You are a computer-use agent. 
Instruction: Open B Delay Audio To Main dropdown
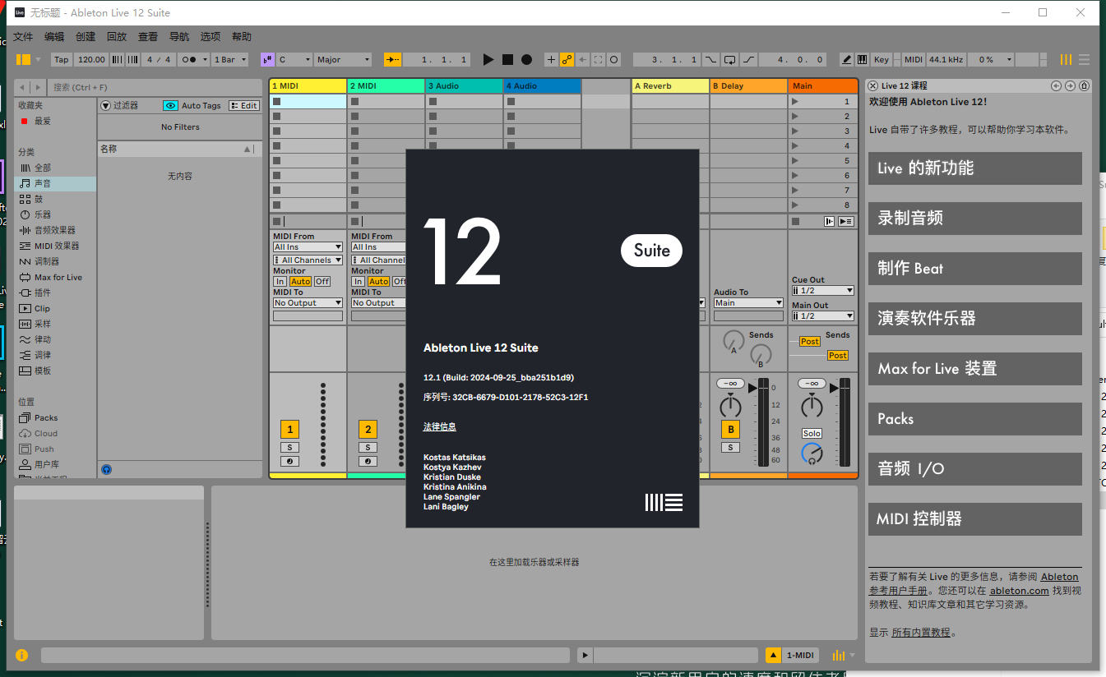click(x=748, y=302)
